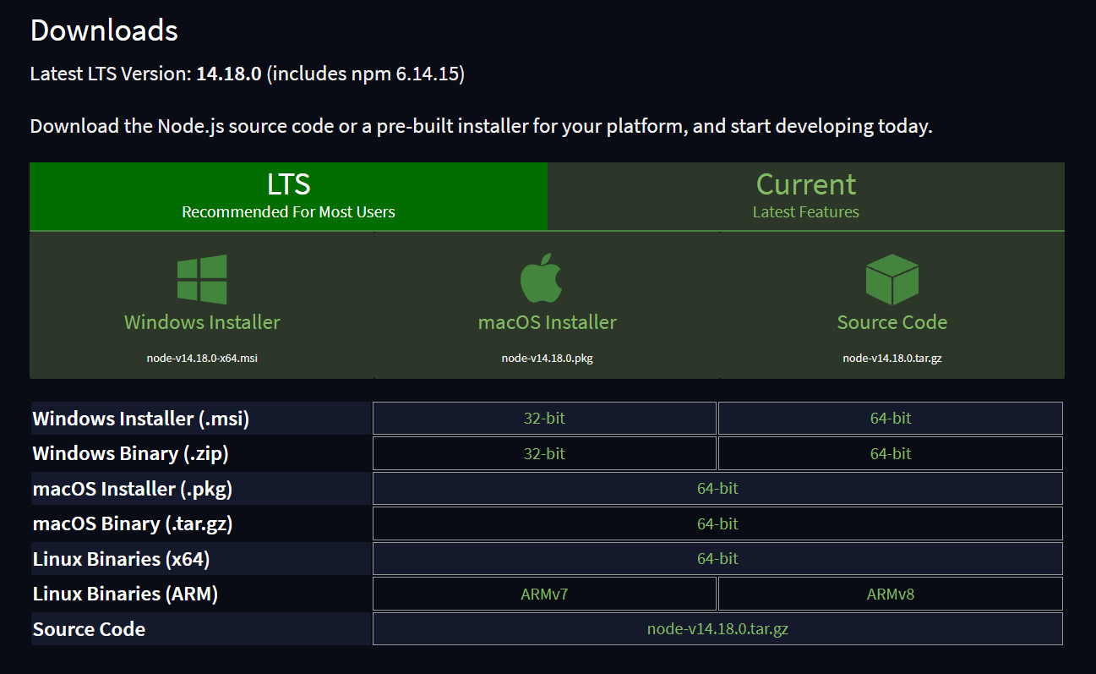Download 64-bit Linux Binaries (x64)
The height and width of the screenshot is (674, 1096).
pos(717,558)
